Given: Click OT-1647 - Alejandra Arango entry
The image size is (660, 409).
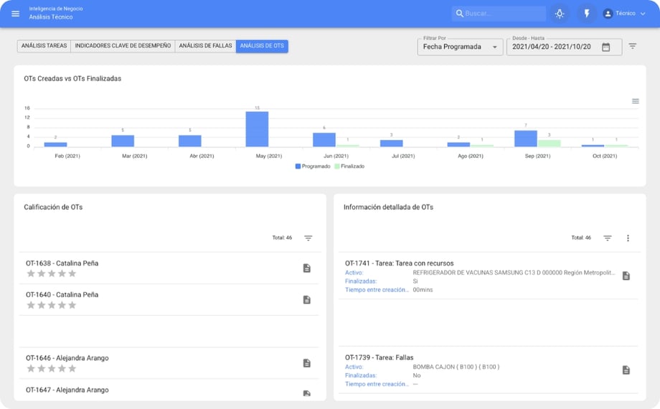Looking at the screenshot, I should 67,390.
